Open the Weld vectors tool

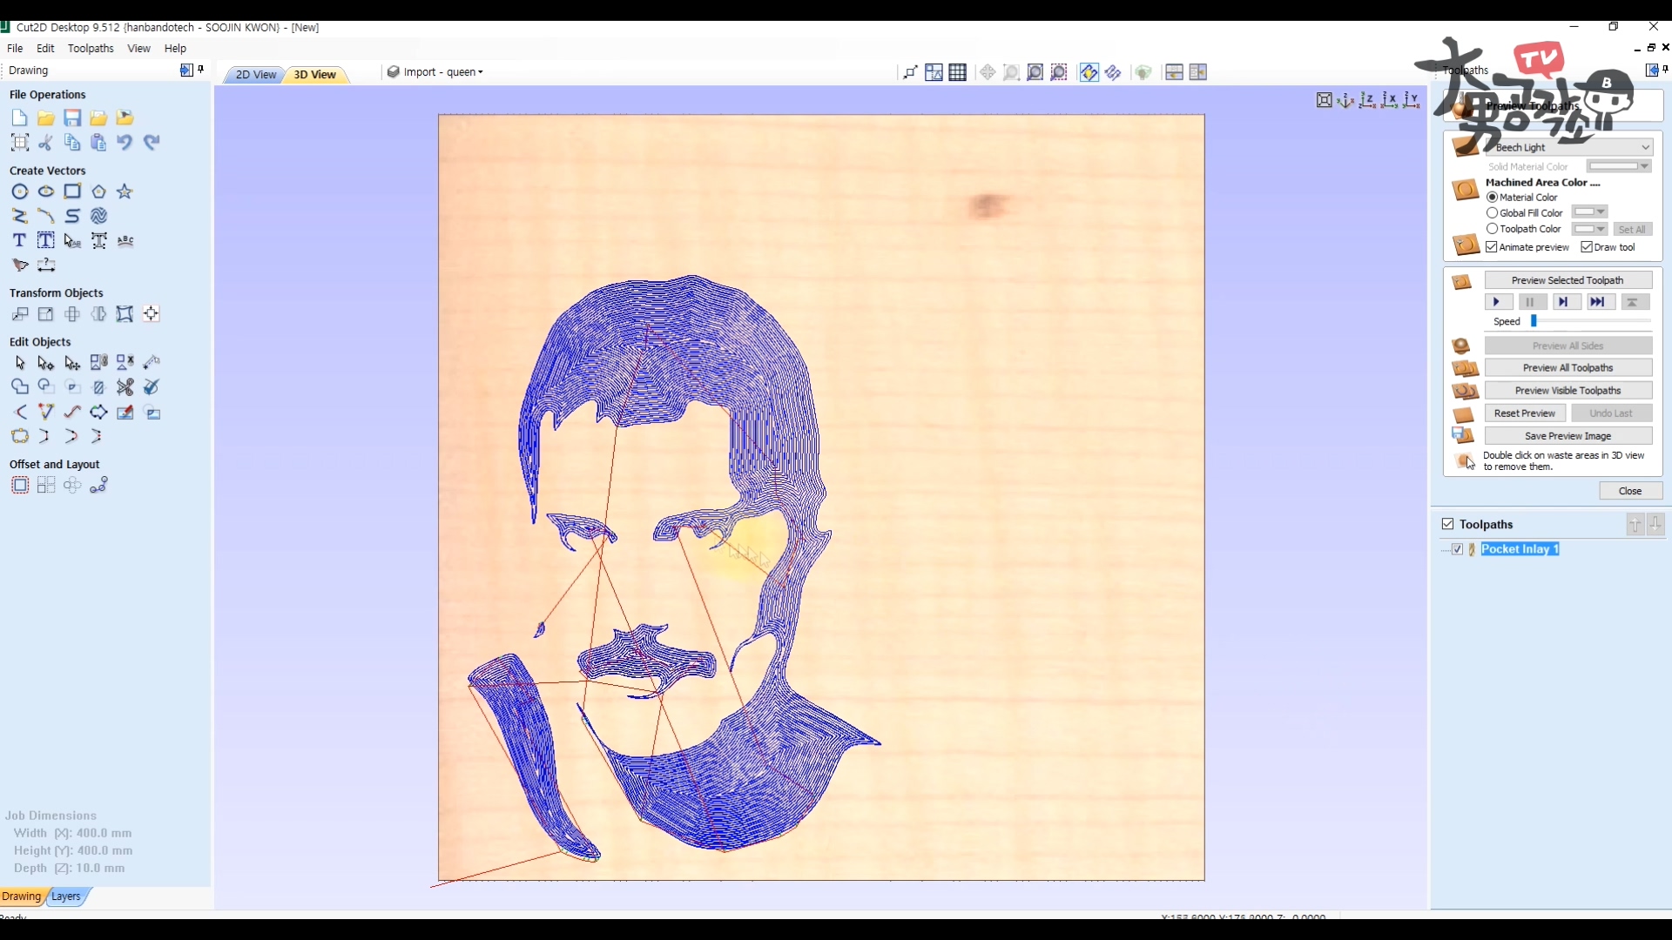coord(19,387)
